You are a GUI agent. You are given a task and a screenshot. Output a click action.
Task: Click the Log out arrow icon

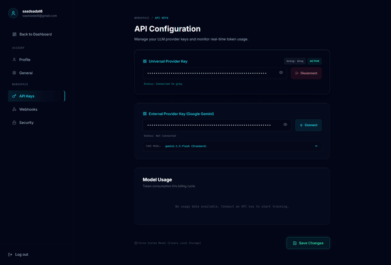click(10, 254)
